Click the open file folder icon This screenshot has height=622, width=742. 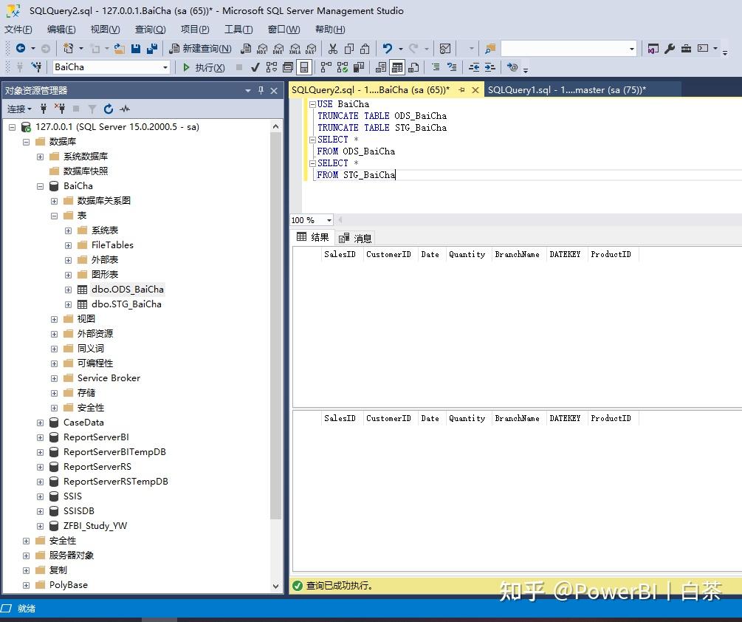(x=120, y=48)
